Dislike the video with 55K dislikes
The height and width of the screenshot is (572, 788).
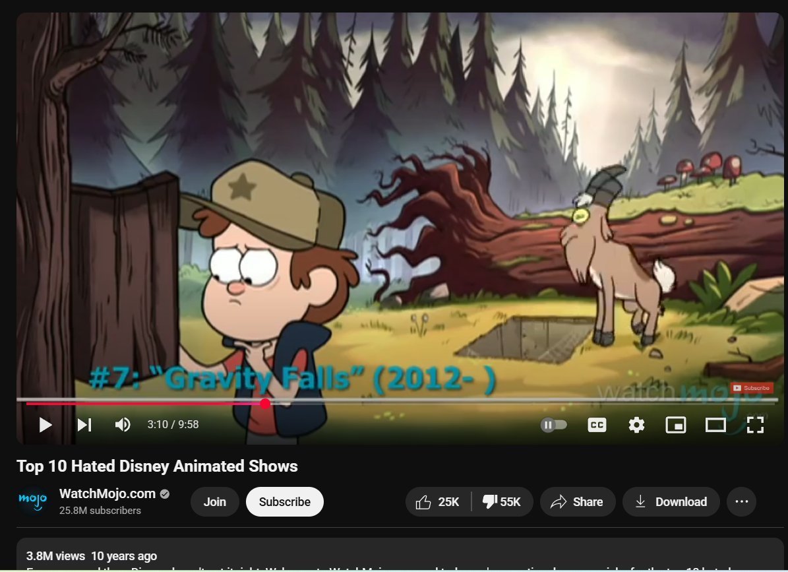[502, 501]
